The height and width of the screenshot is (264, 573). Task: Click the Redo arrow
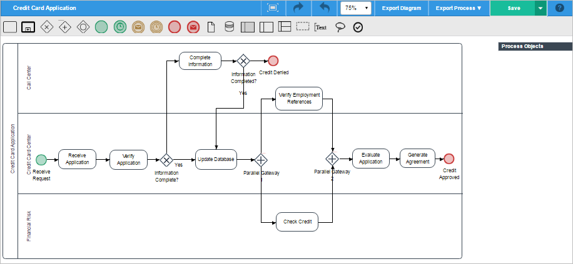[x=298, y=8]
